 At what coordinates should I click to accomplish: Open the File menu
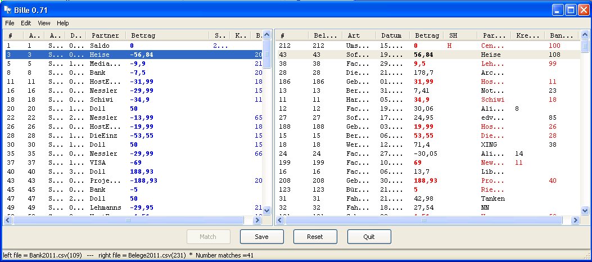coord(10,23)
